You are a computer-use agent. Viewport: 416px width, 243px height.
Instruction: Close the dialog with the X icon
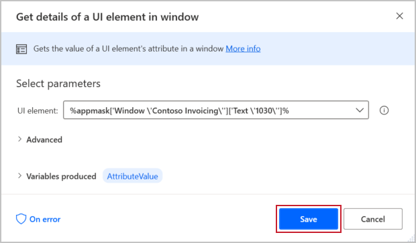tap(399, 16)
